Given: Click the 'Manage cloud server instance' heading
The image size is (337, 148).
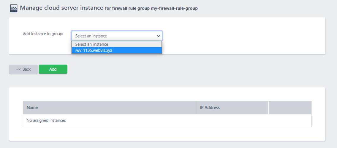Looking at the screenshot, I should [x=61, y=8].
